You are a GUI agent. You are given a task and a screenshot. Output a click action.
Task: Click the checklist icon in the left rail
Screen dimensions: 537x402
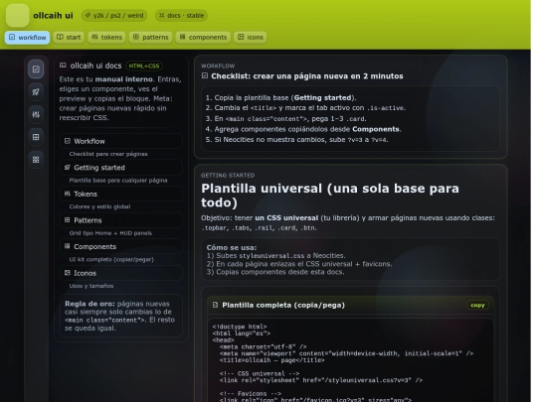pos(36,69)
